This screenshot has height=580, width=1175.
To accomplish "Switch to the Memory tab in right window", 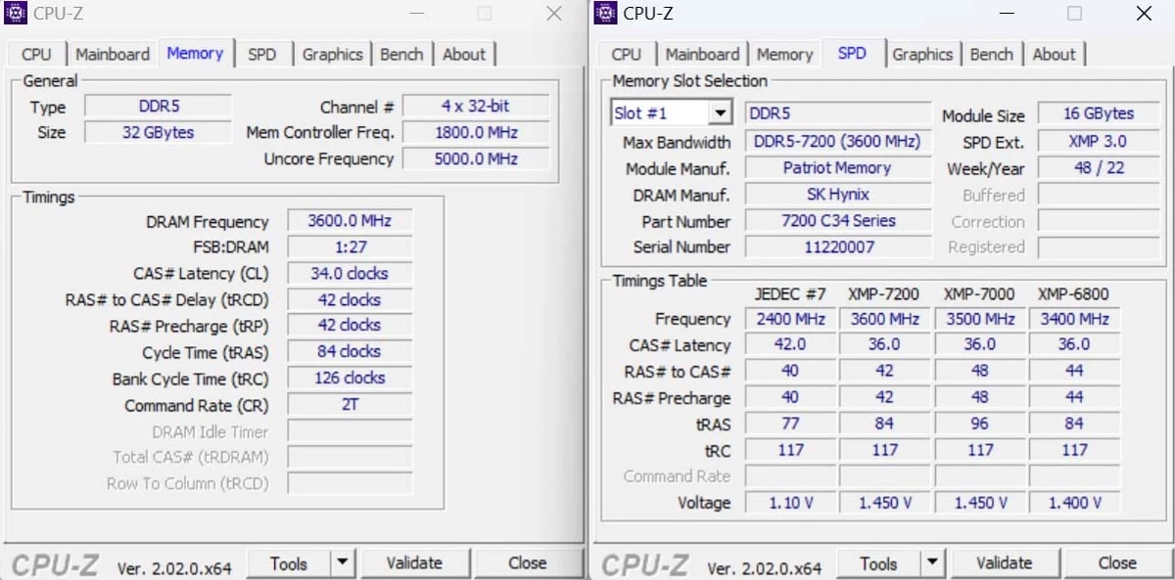I will (x=784, y=55).
